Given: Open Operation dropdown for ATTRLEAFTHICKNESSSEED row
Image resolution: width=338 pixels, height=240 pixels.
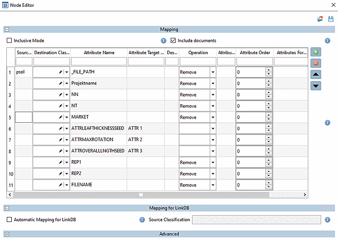Looking at the screenshot, I should 213,129.
